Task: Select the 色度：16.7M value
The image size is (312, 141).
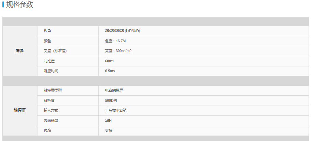Action: click(x=115, y=41)
